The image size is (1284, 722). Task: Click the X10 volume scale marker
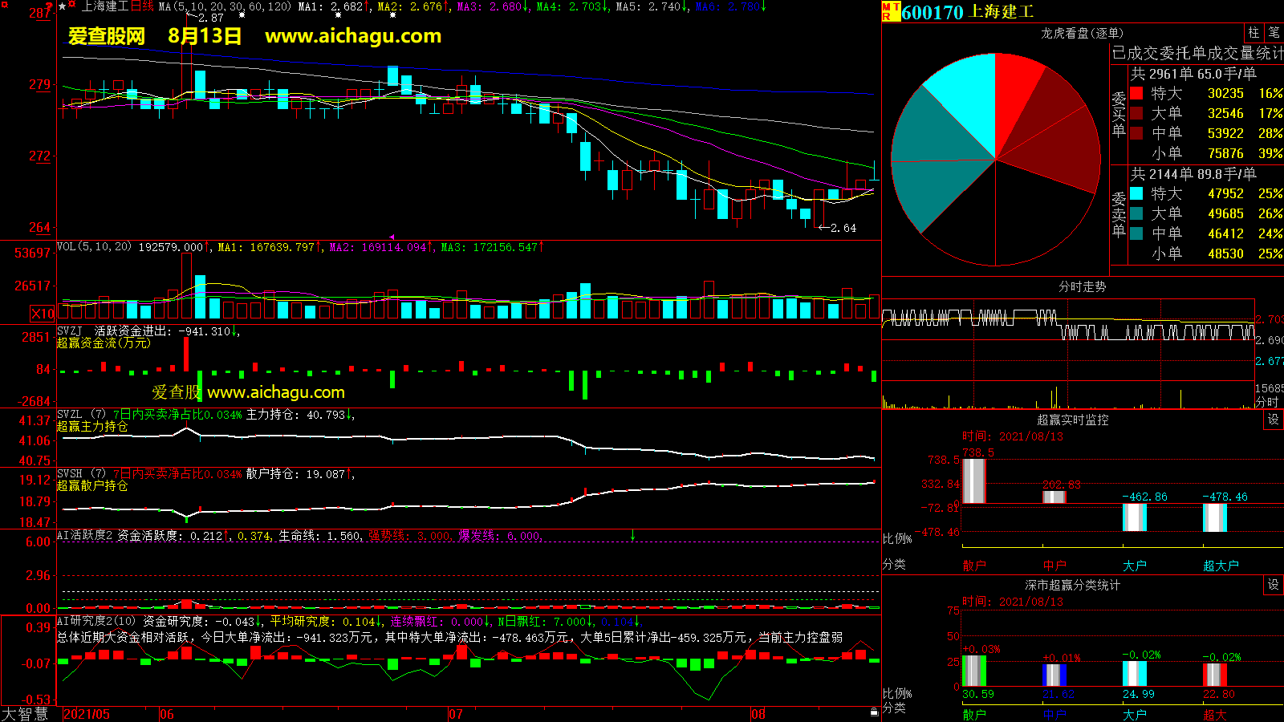[x=43, y=314]
